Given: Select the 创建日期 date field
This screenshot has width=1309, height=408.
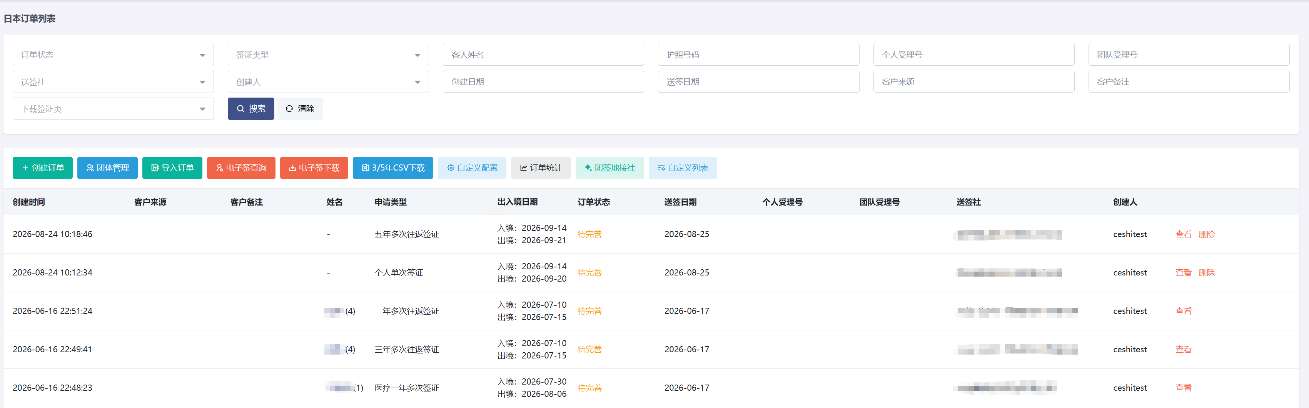Looking at the screenshot, I should click(543, 82).
